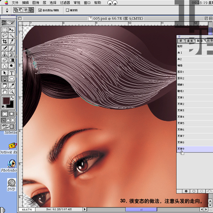Click the vertical scrollbar down arrow

pos(210,205)
